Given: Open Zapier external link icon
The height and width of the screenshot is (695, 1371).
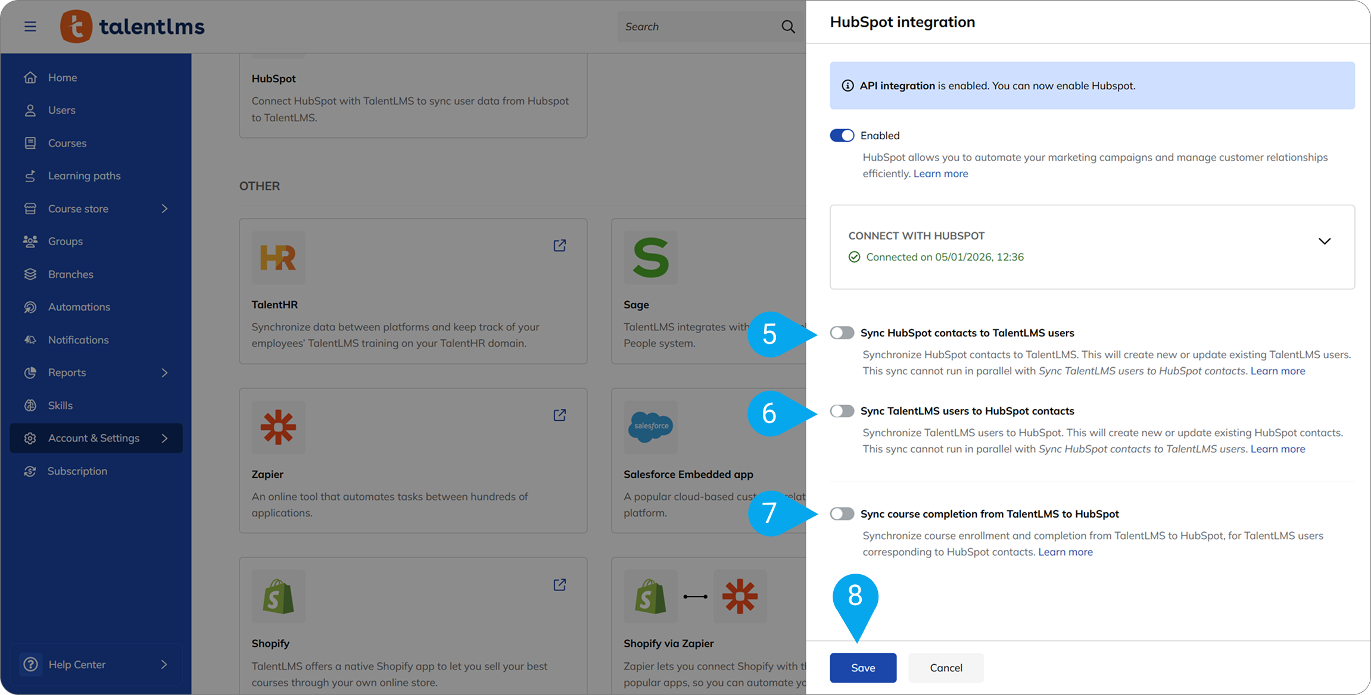Looking at the screenshot, I should (559, 415).
